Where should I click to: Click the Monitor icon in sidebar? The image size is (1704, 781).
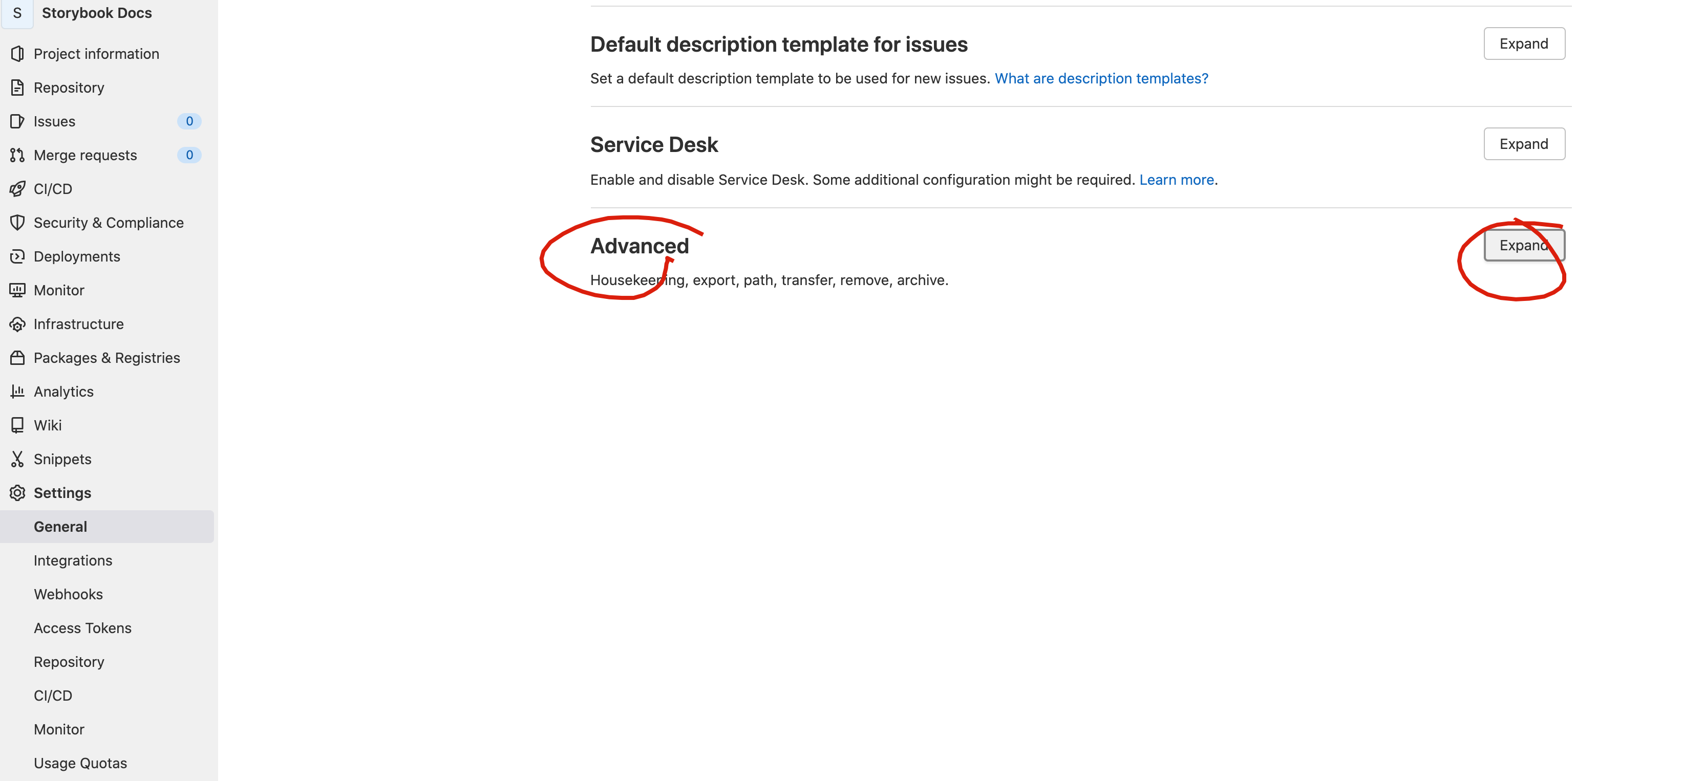point(17,290)
